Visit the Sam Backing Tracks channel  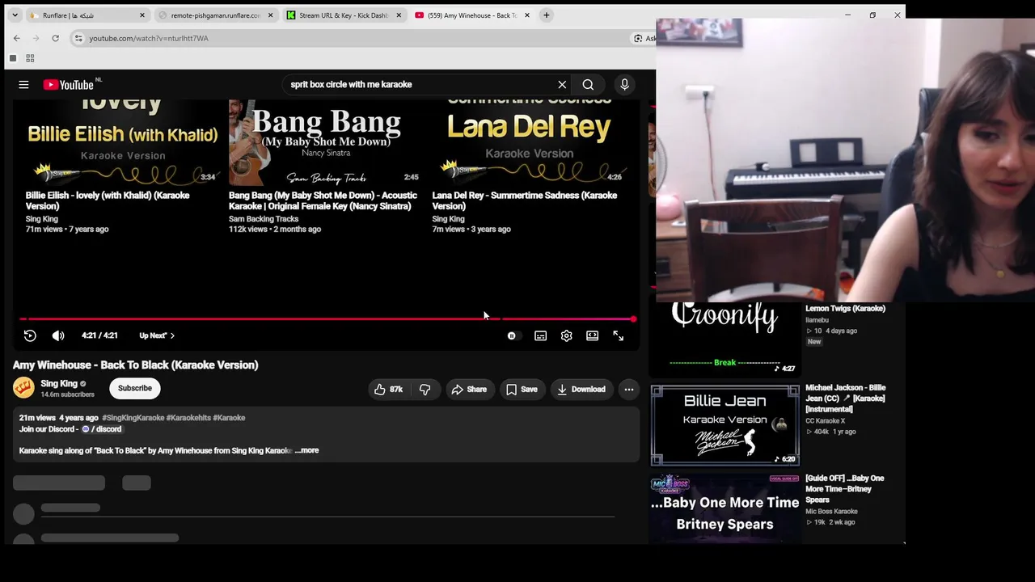coord(264,219)
